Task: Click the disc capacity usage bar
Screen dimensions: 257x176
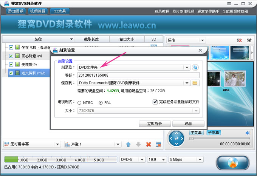Action: [60, 159]
